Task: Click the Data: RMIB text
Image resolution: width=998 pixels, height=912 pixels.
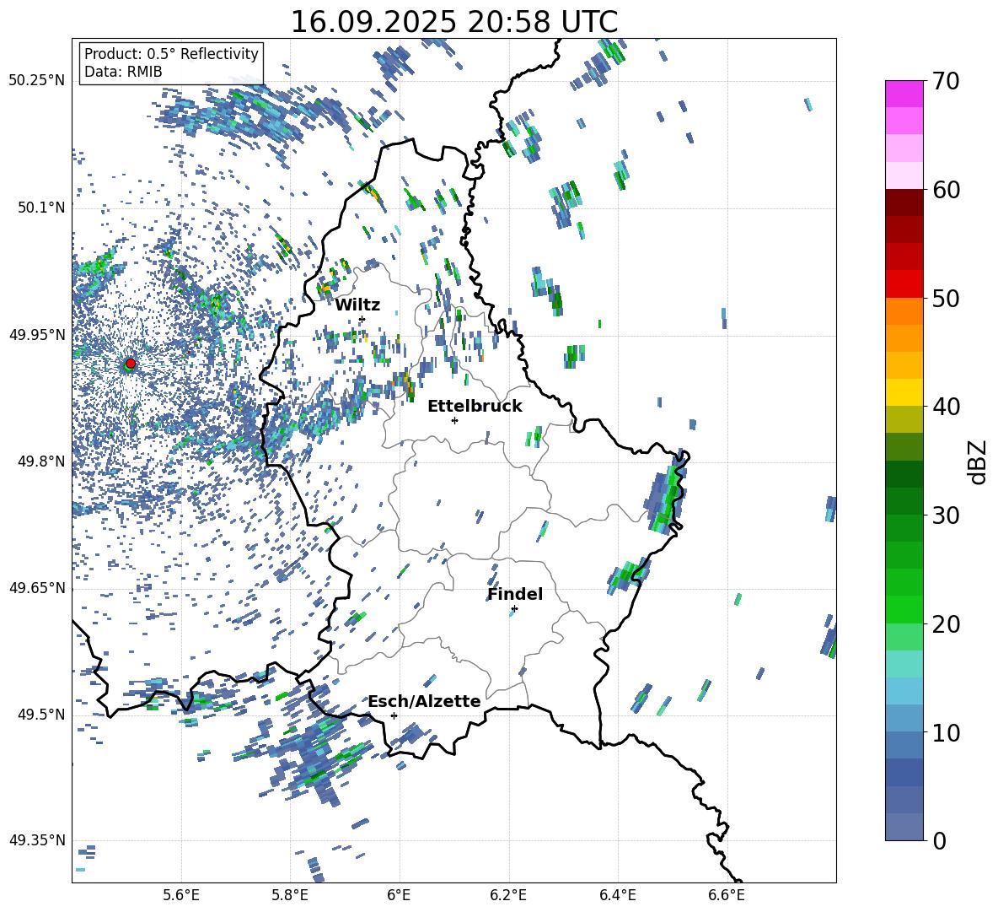Action: [123, 72]
